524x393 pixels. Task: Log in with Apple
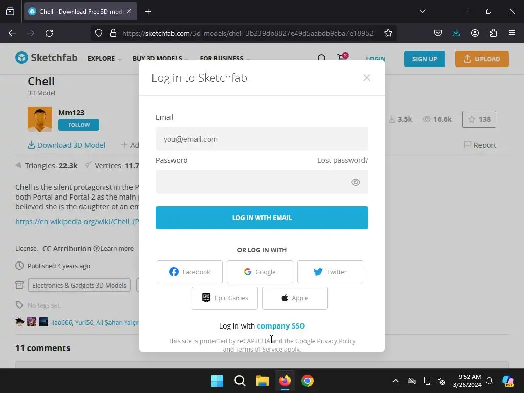pyautogui.click(x=295, y=298)
